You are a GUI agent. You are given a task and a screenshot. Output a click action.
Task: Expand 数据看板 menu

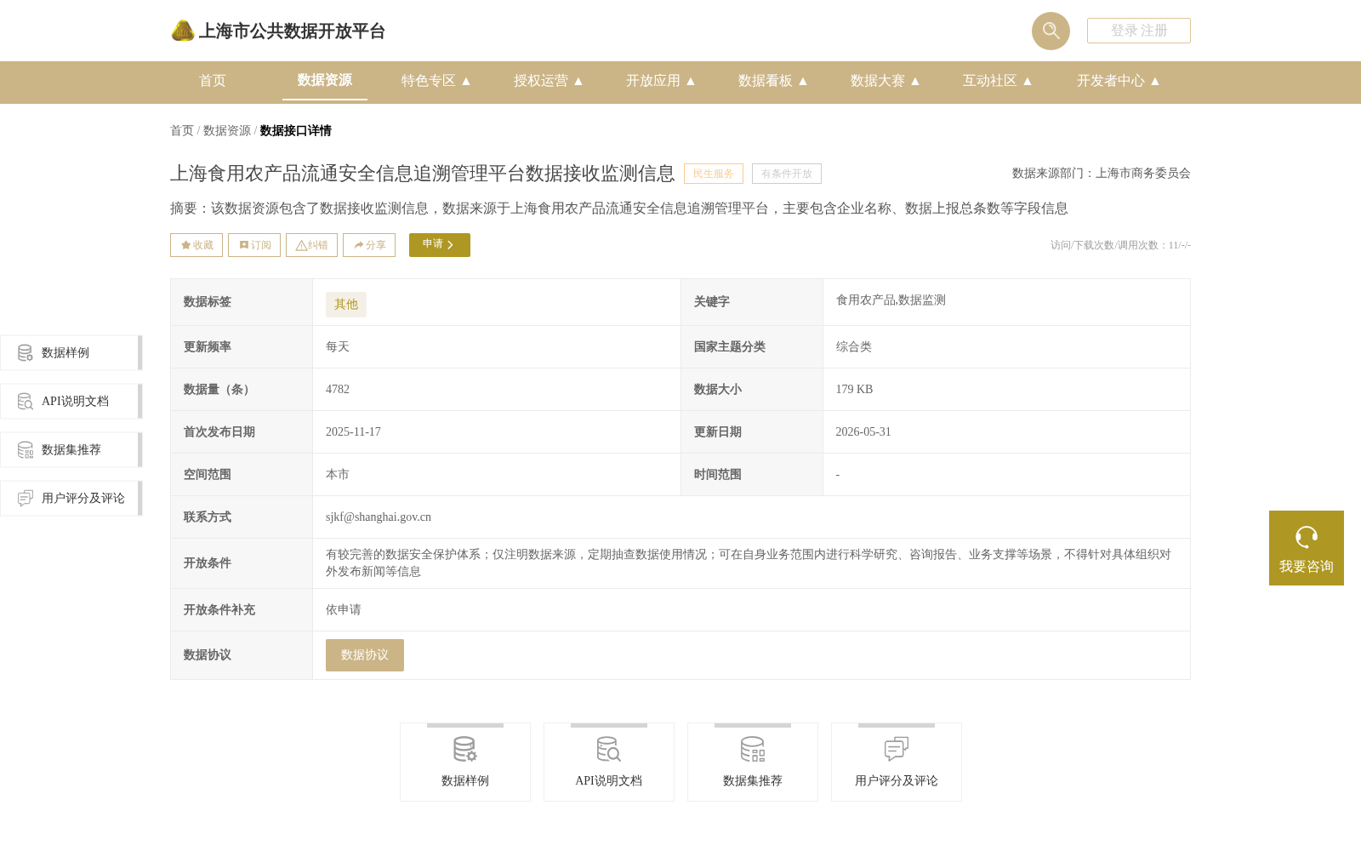(773, 81)
